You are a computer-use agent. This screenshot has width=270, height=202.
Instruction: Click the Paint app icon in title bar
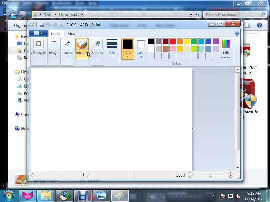click(32, 25)
